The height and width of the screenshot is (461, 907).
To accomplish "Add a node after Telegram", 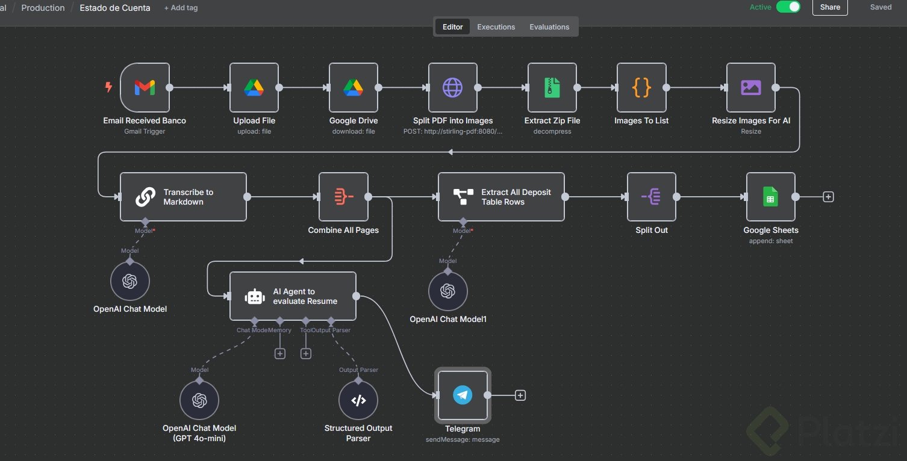I will 520,395.
